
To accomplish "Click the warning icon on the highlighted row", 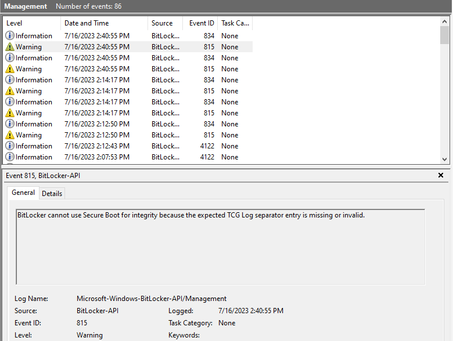I will tap(10, 47).
